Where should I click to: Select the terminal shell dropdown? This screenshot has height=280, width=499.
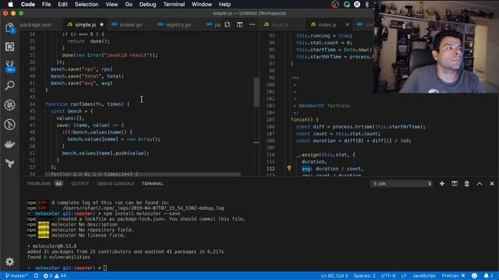pos(402,184)
